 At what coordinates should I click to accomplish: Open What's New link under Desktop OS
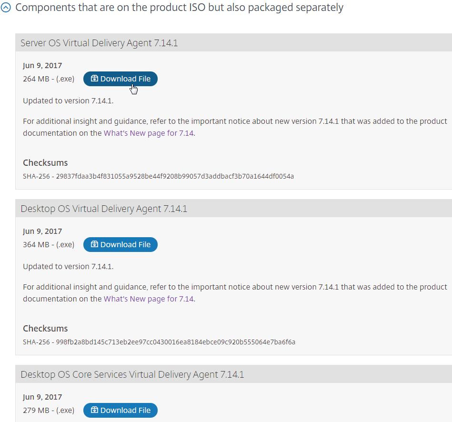click(149, 299)
